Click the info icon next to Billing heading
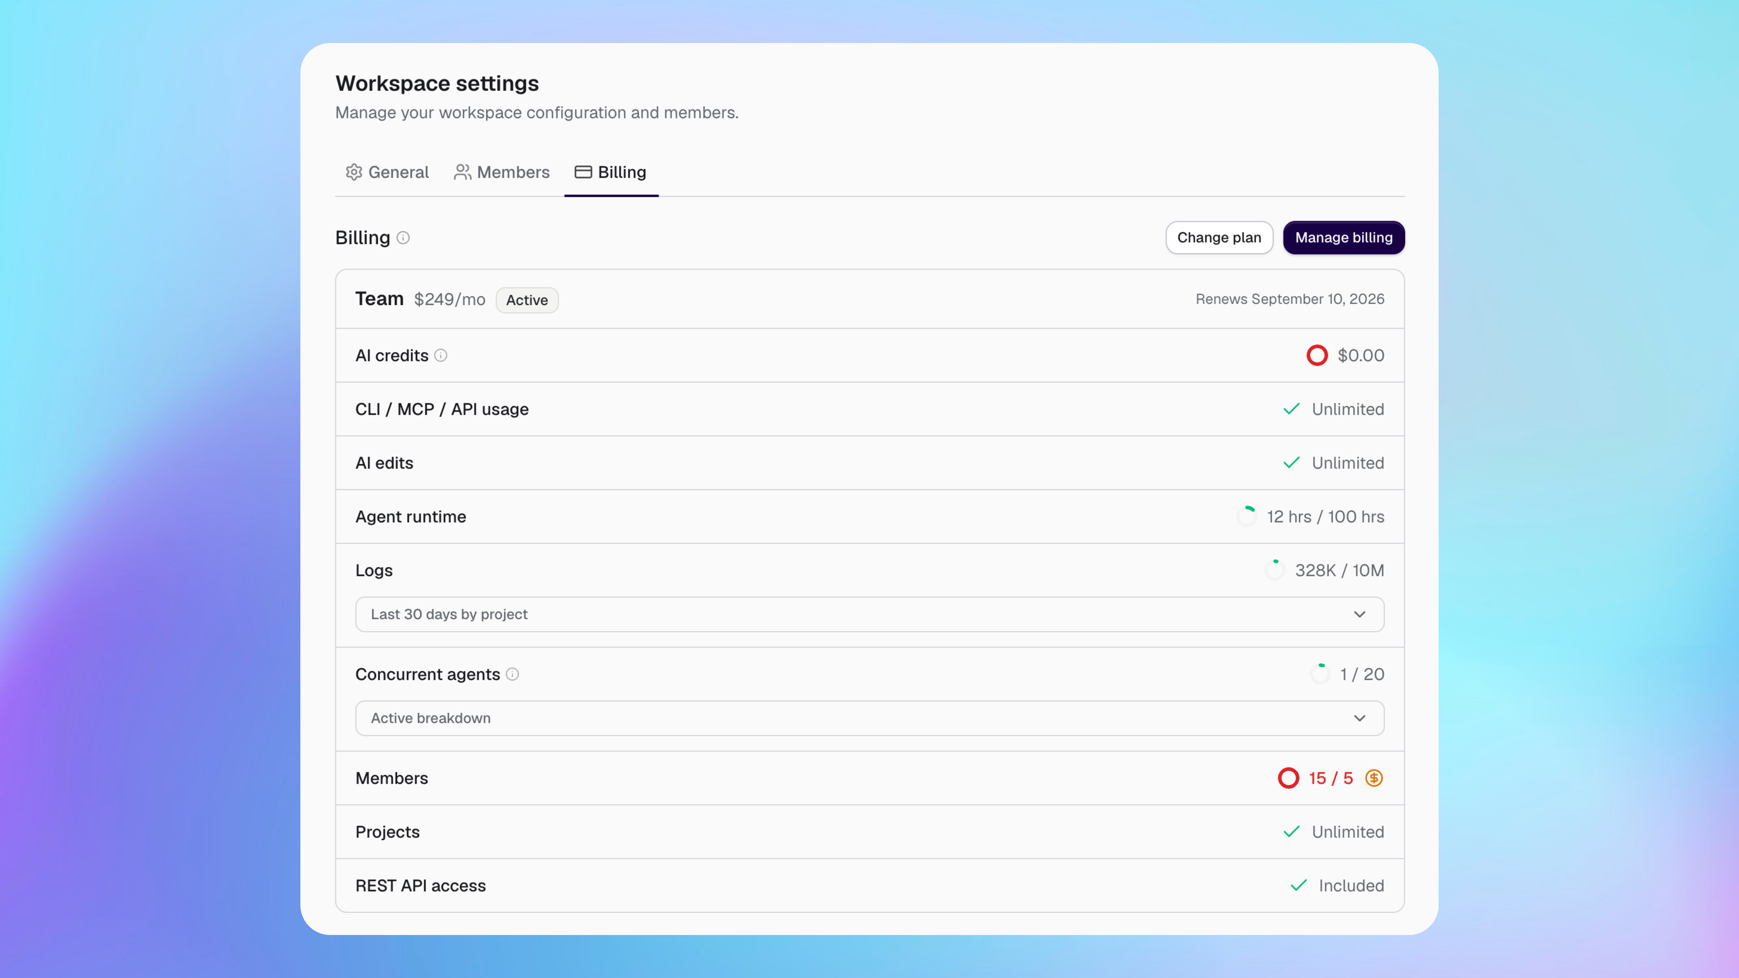1739x978 pixels. point(403,238)
